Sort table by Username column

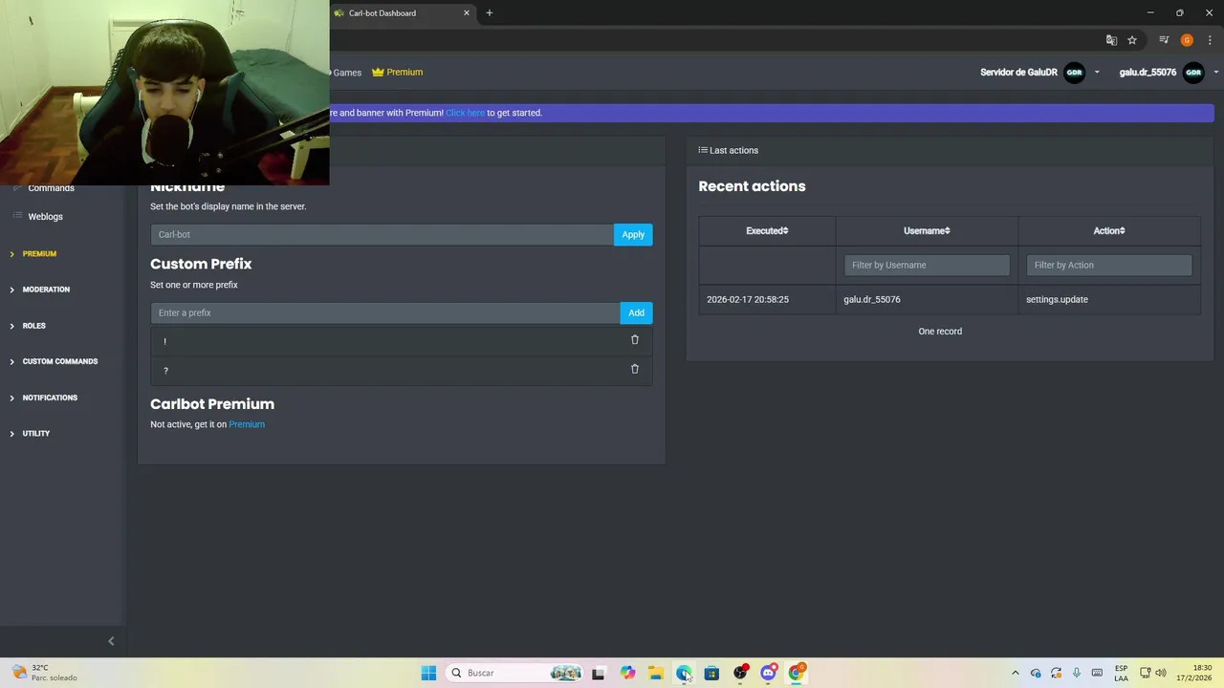927,230
